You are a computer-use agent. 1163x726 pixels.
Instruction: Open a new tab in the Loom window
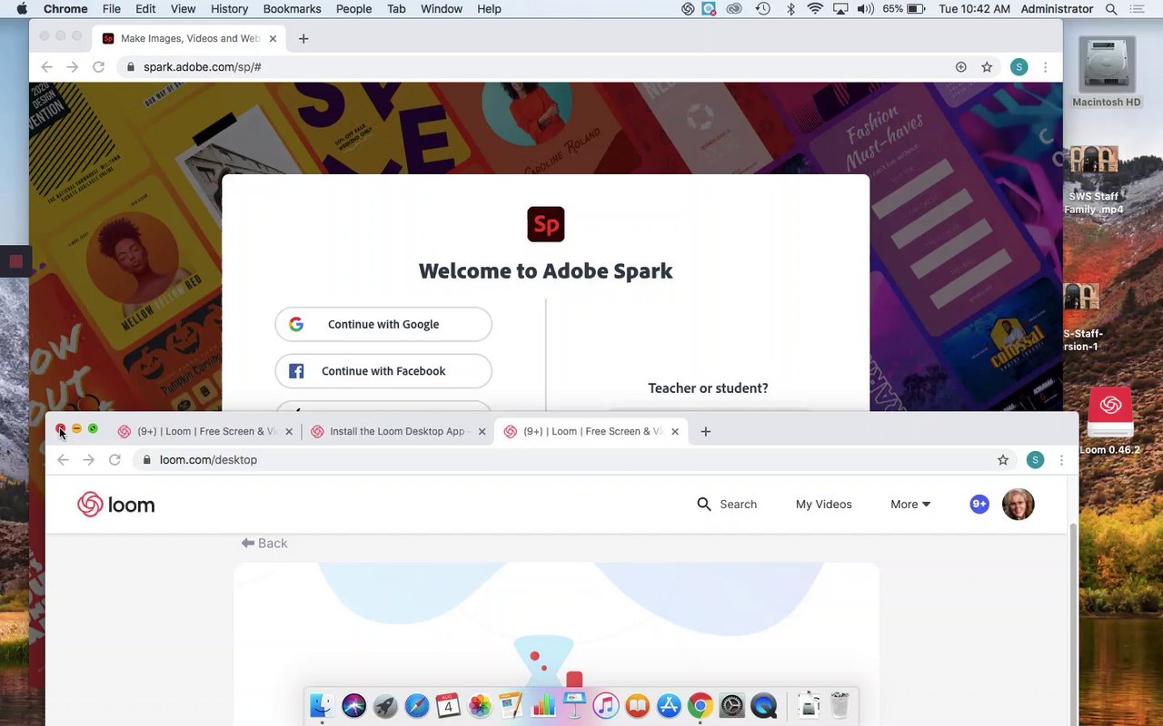tap(705, 432)
